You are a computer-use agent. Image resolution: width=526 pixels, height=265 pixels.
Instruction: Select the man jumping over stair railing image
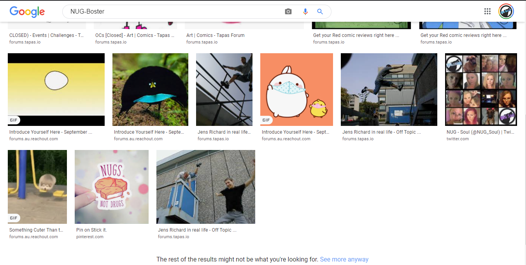pos(224,89)
